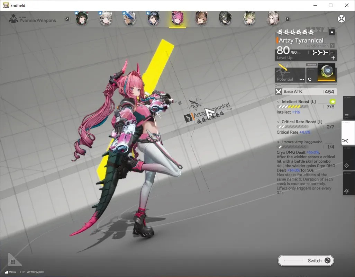Click the Intellect Boost skill progress bar
This screenshot has height=277, width=355.
click(x=292, y=107)
